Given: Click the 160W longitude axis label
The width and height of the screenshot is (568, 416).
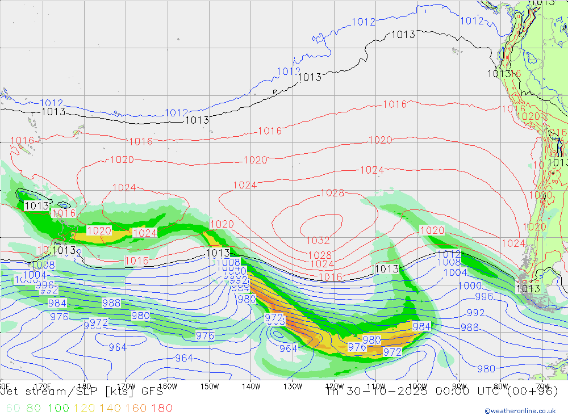Looking at the screenshot, I should 168,386.
